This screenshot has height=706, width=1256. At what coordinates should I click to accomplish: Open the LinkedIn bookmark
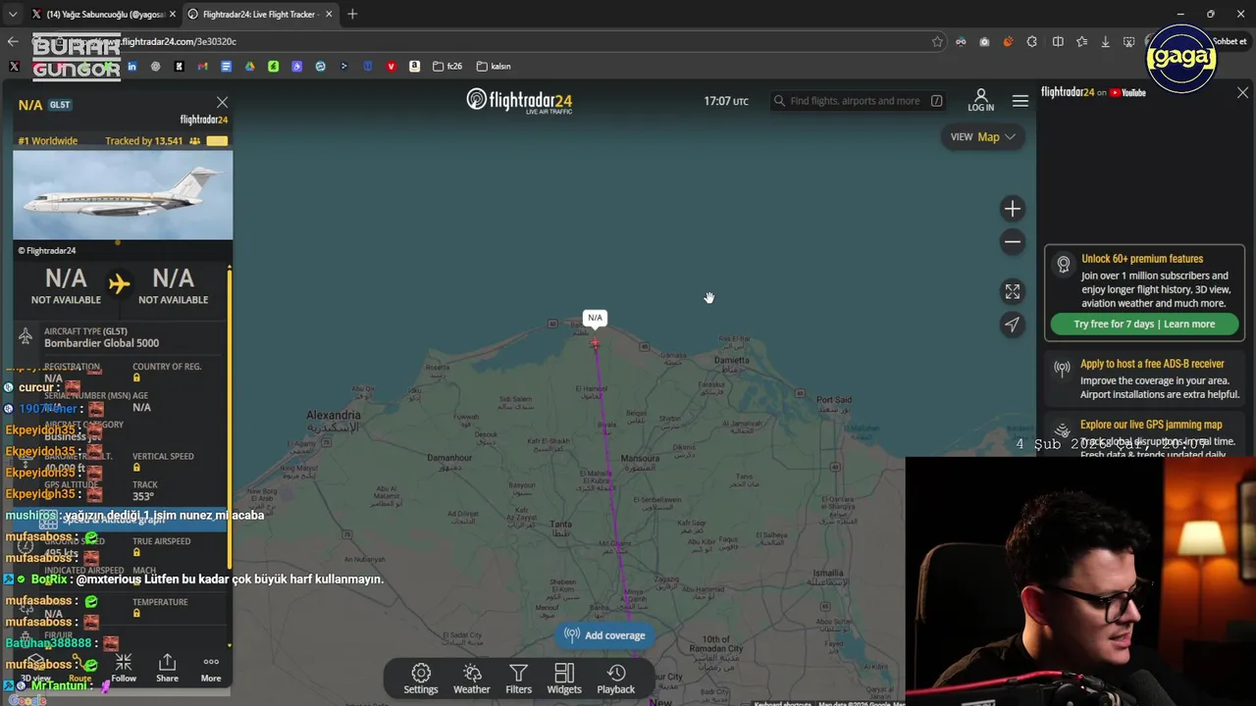(x=131, y=67)
